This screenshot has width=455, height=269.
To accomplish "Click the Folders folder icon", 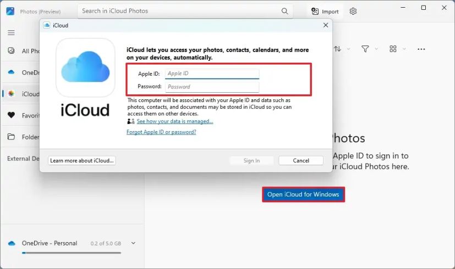I will [x=11, y=137].
